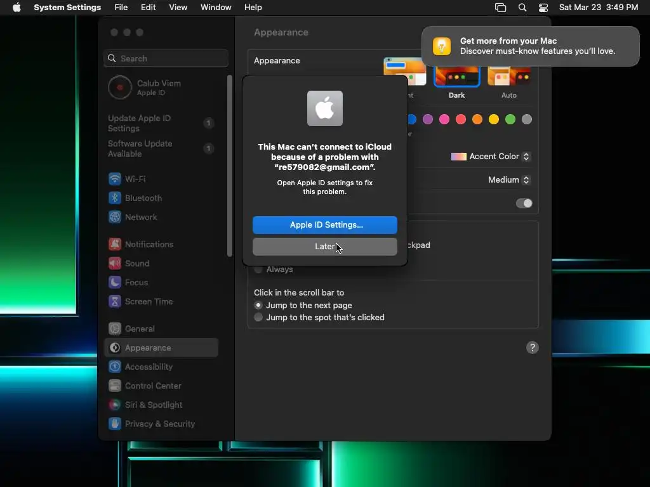Click the sidebar scrollbar
This screenshot has height=487, width=650.
pos(230,166)
